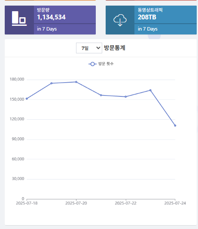Screen dimensions: 198x229
Task: Click the 1,134,534 visits count
Action: pos(52,17)
